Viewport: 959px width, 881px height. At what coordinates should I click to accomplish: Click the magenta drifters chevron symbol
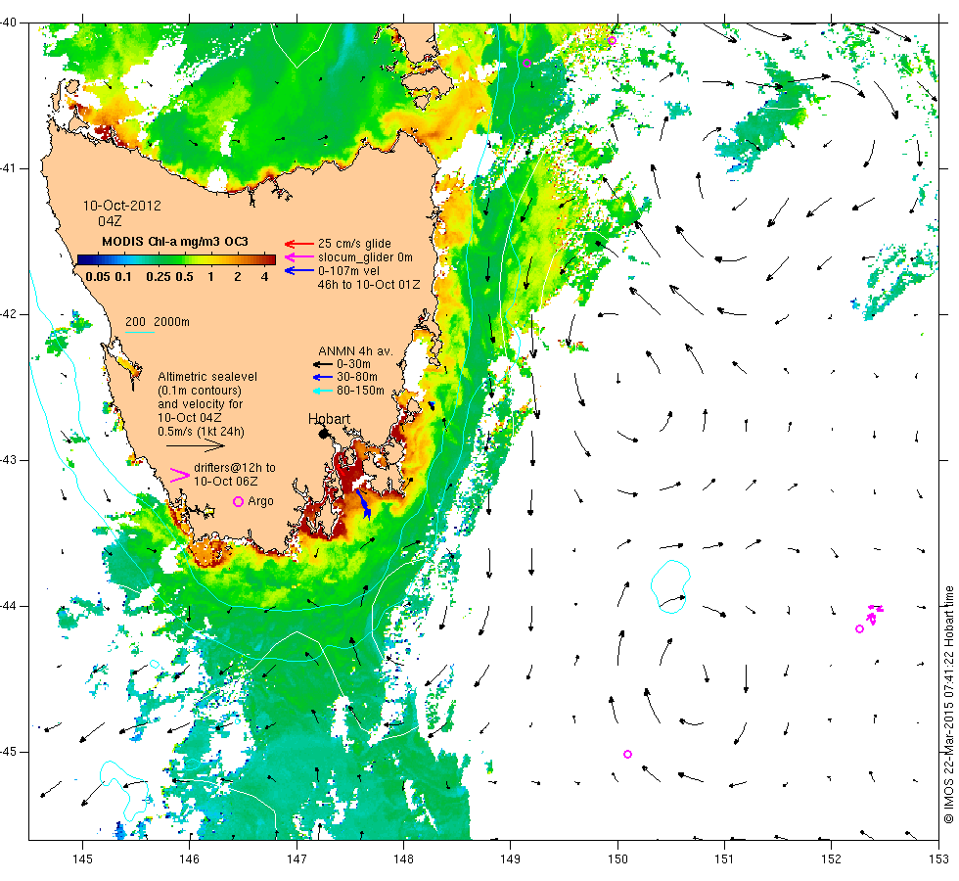point(180,476)
